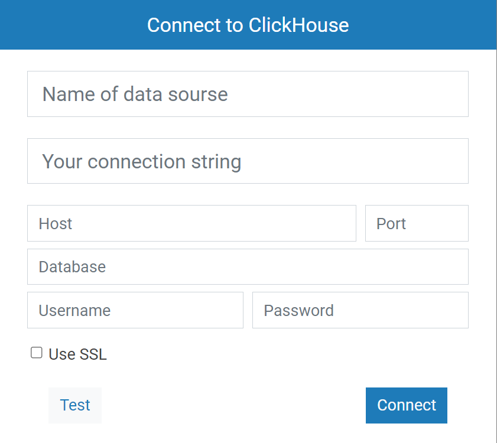Click the Connect to ClickHouse header title
The width and height of the screenshot is (497, 443).
pos(248,25)
